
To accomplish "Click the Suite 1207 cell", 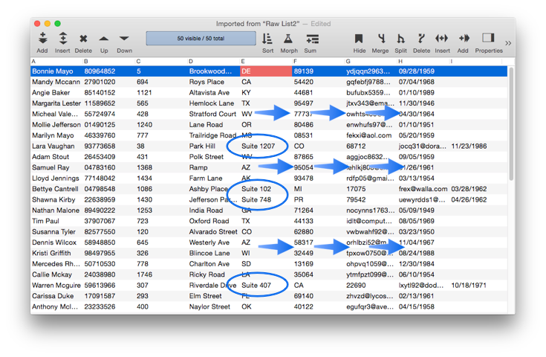I will point(266,146).
